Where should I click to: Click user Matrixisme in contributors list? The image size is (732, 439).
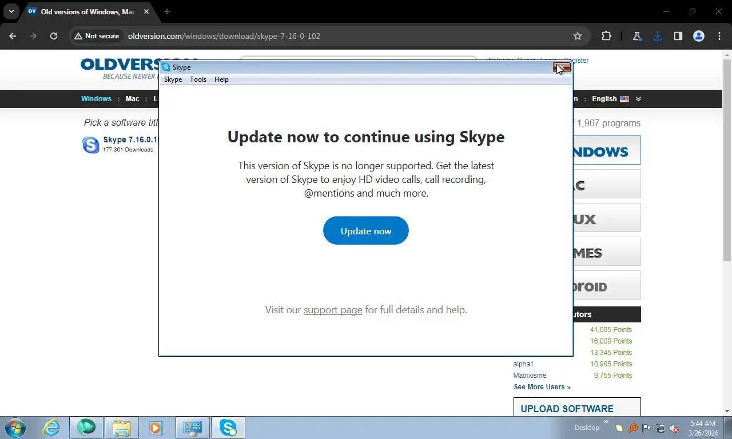[x=530, y=376]
